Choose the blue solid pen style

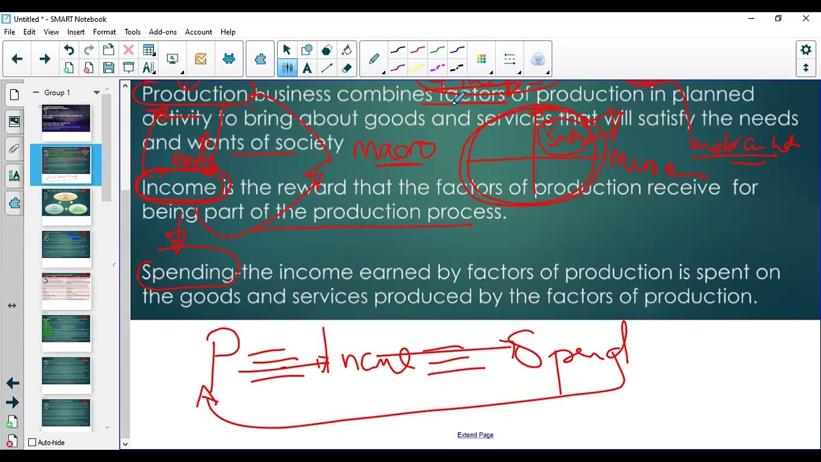tap(457, 50)
